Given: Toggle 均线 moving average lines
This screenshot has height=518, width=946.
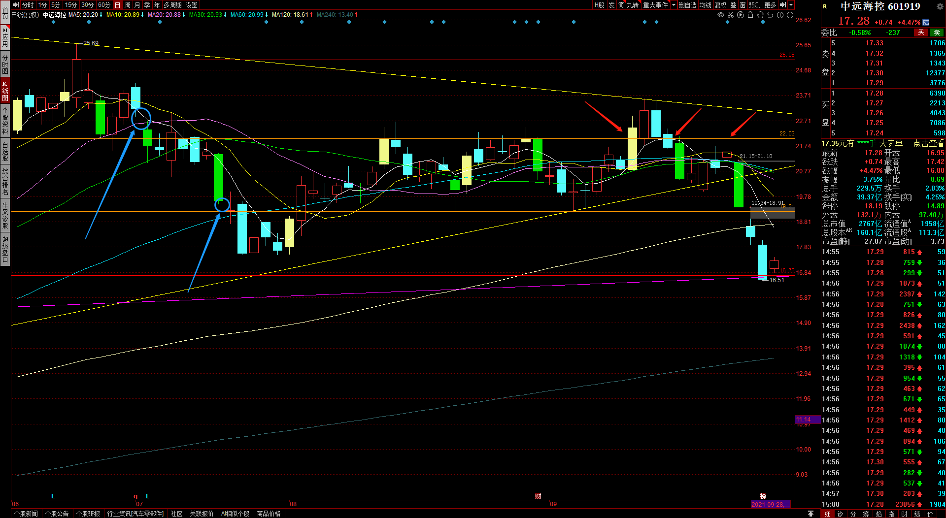Looking at the screenshot, I should click(706, 5).
